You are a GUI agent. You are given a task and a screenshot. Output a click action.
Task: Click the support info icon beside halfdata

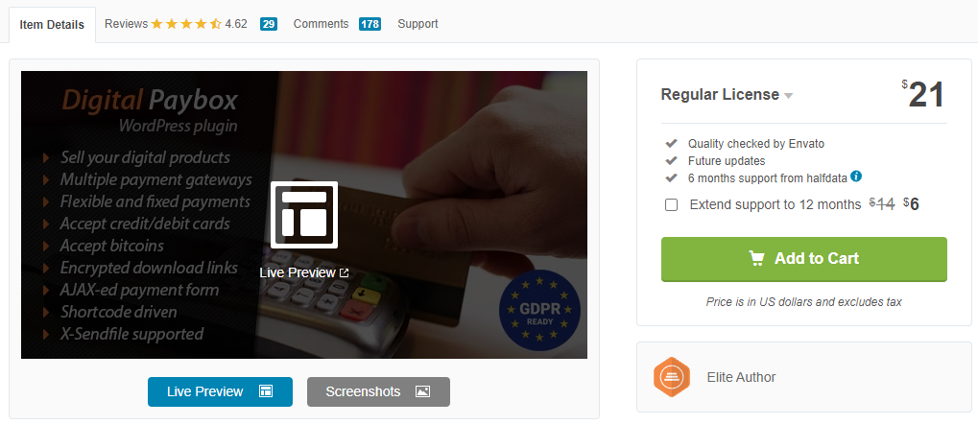pos(856,177)
